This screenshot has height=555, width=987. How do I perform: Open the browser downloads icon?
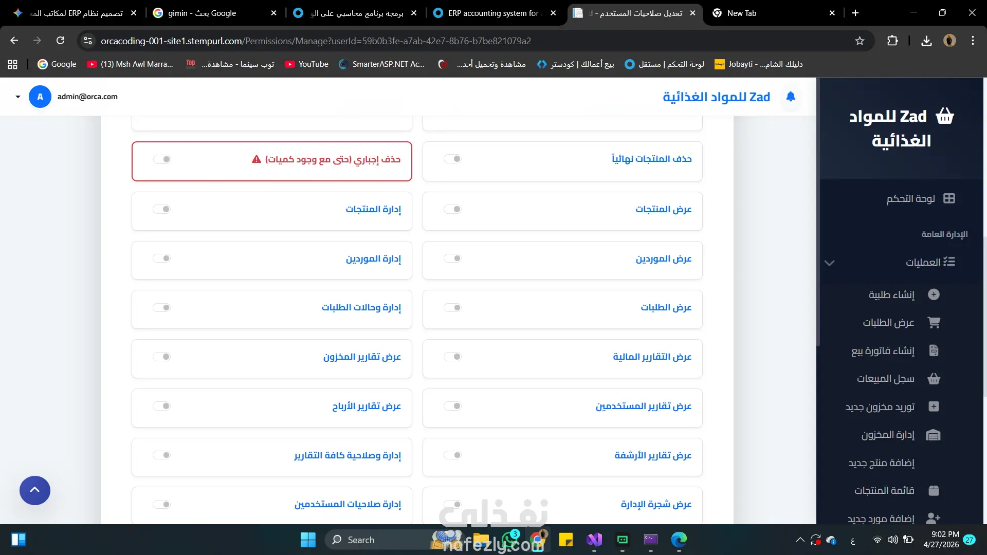926,41
